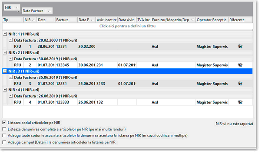
Task: Collapse the NIR : 2 group
Action: click(x=5, y=52)
